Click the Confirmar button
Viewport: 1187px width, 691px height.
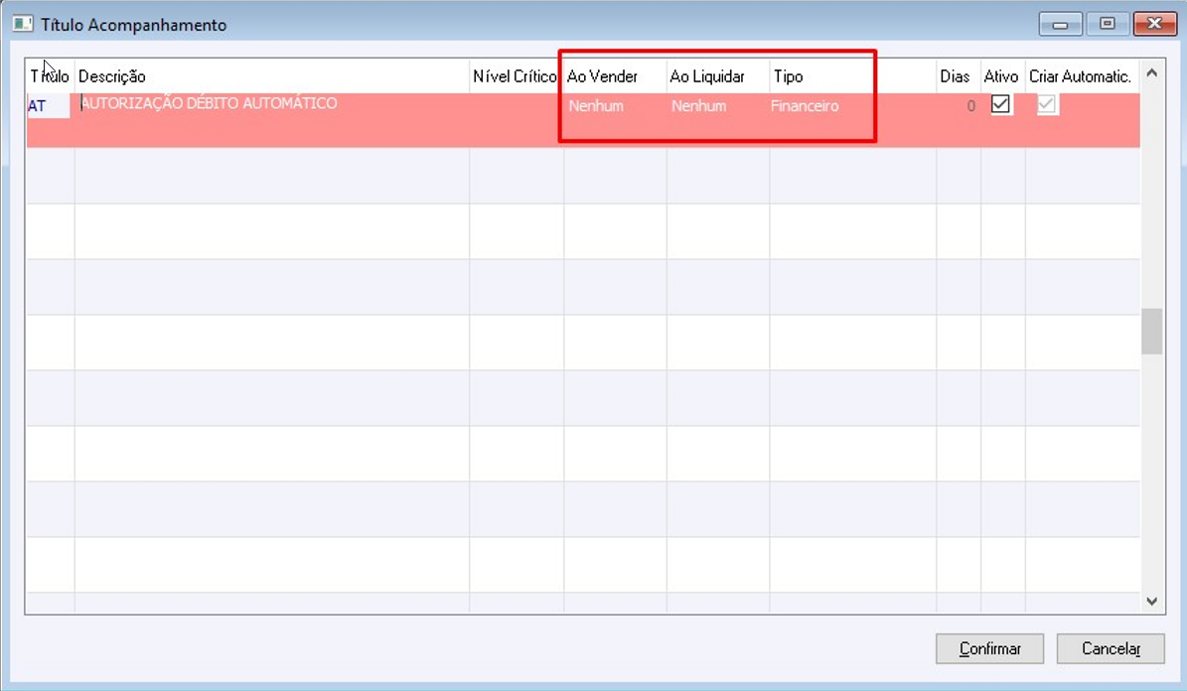(989, 648)
